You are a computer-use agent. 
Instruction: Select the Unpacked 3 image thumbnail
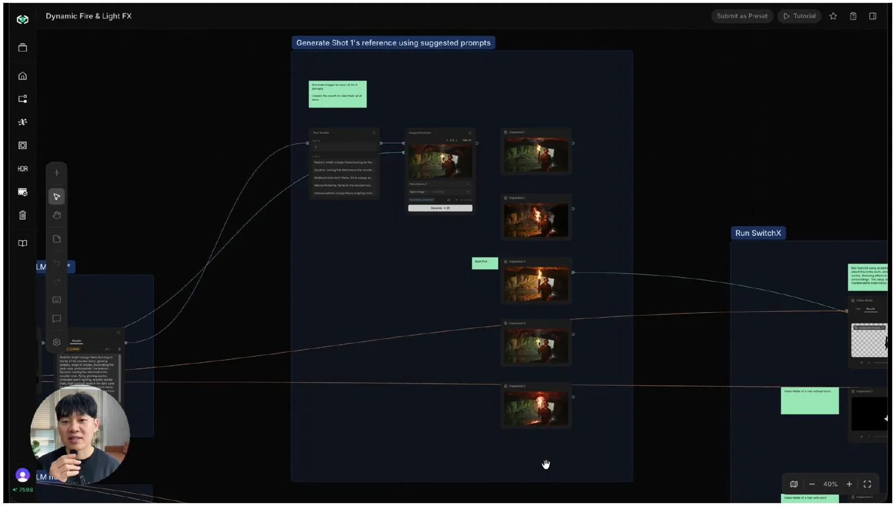[536, 284]
